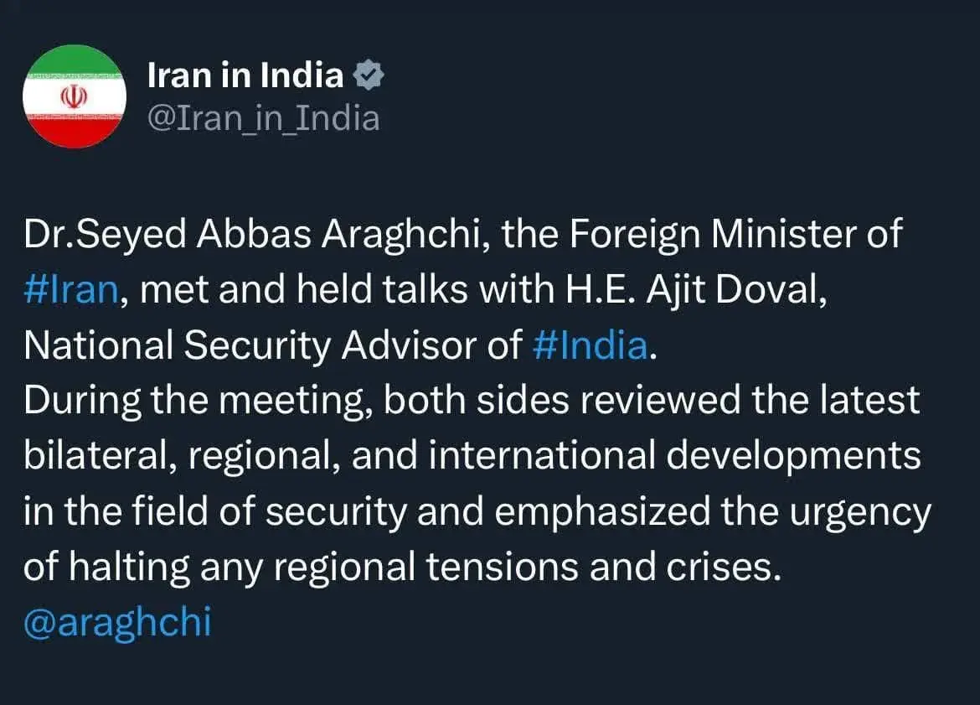Screen dimensions: 980x705
Task: Open the @araghchi mention
Action: [117, 622]
